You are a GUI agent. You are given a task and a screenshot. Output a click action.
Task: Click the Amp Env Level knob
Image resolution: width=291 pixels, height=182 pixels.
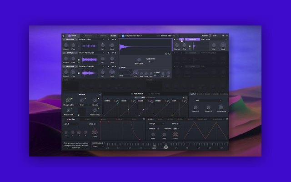[95, 132]
